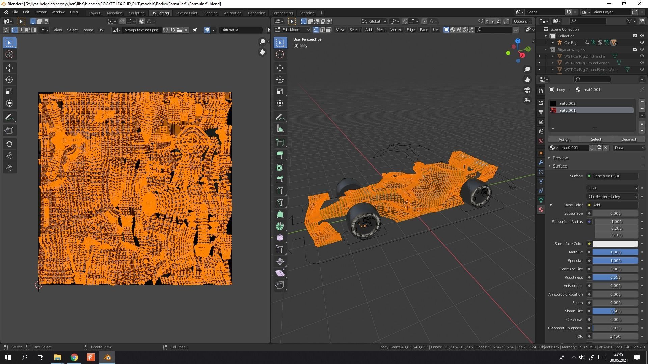
Task: Click the Metallic slider
Action: pos(615,252)
